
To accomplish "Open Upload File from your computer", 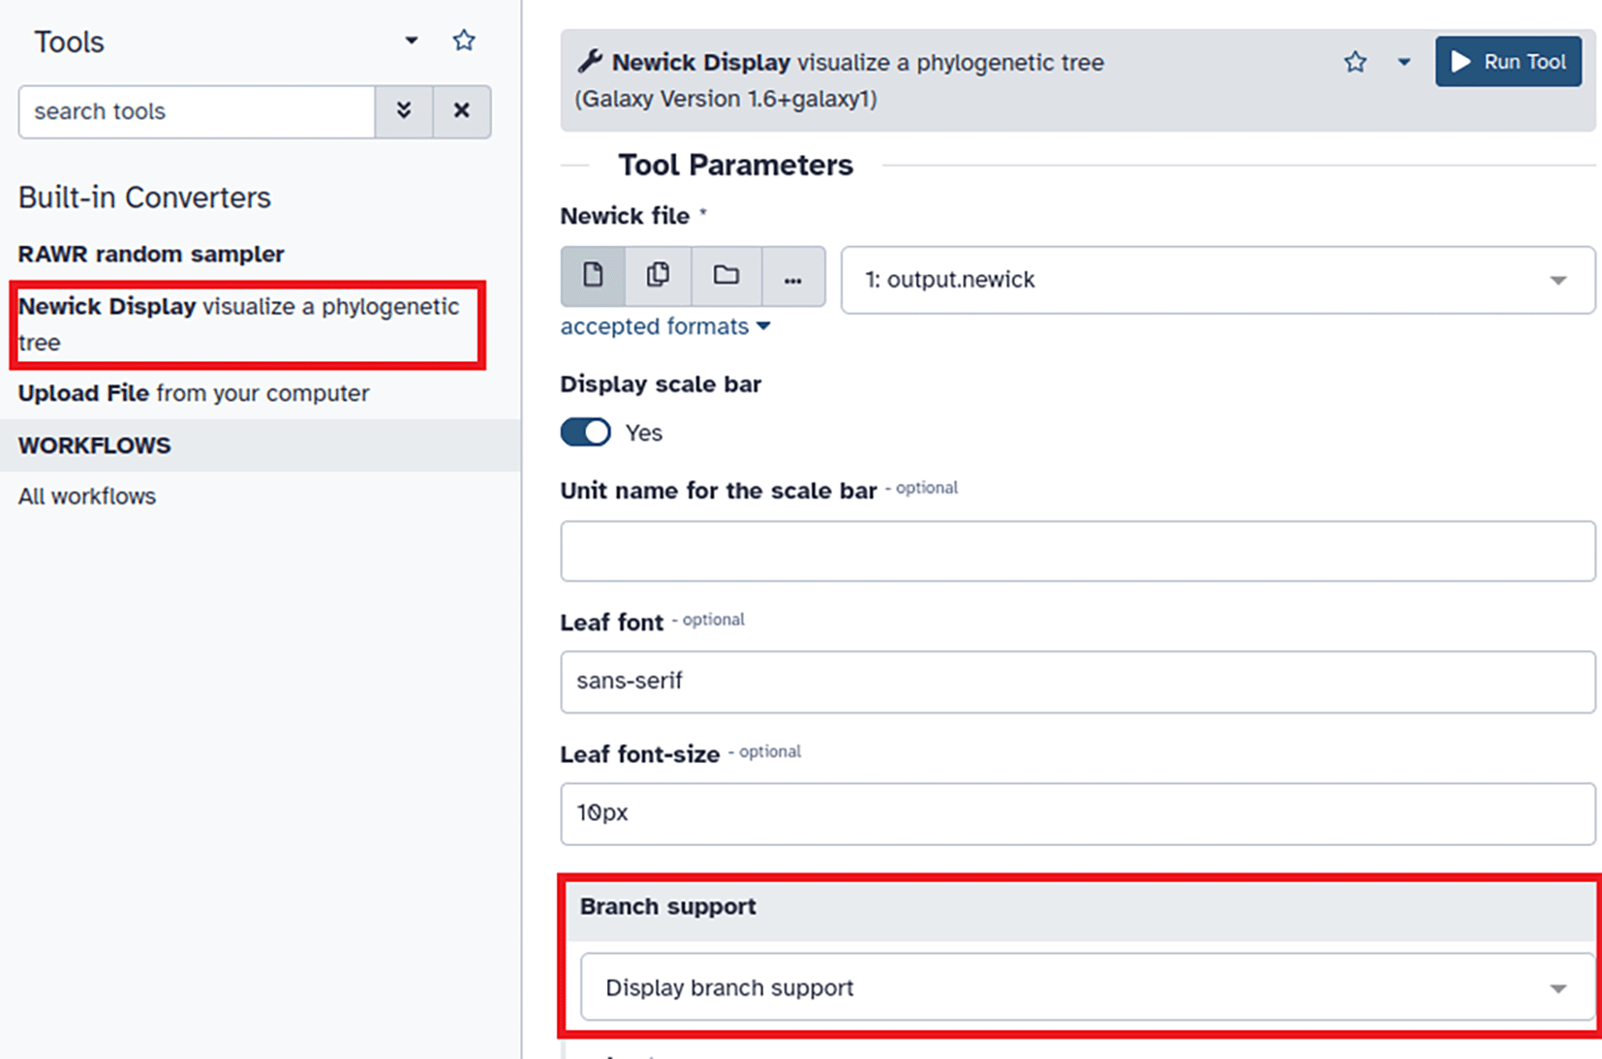I will 194,393.
